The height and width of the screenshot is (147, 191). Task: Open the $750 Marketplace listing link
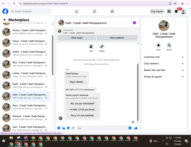tap(79, 33)
